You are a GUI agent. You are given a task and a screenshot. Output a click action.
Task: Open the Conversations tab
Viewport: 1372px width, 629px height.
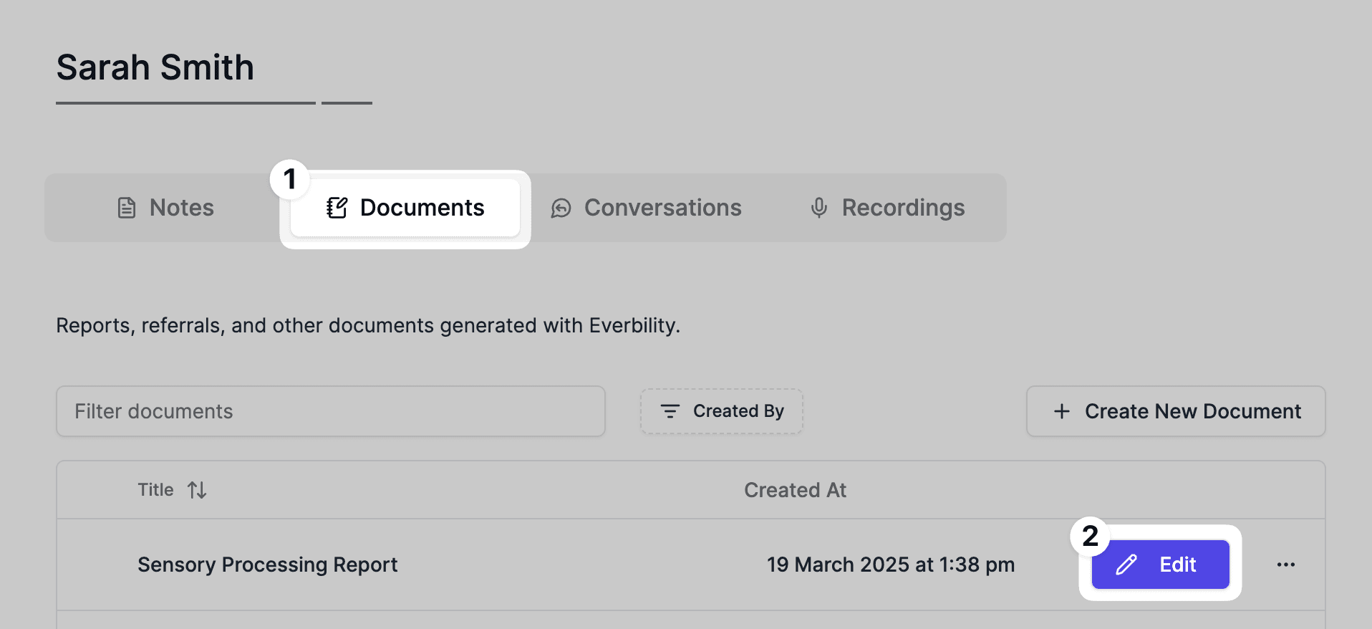[x=646, y=208]
